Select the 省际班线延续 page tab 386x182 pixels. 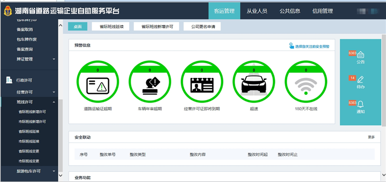click(110, 26)
